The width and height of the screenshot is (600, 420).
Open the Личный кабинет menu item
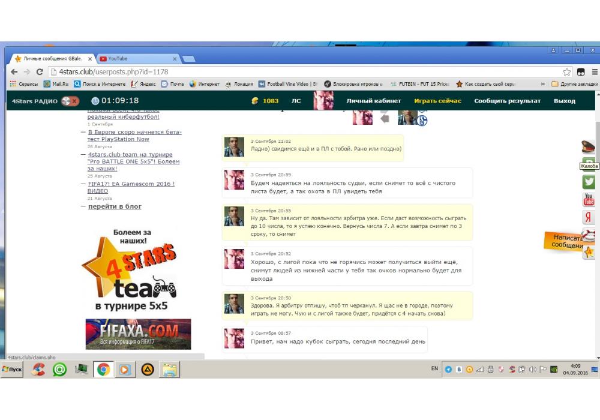(373, 101)
